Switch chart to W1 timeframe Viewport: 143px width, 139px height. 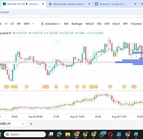[x=19, y=24]
